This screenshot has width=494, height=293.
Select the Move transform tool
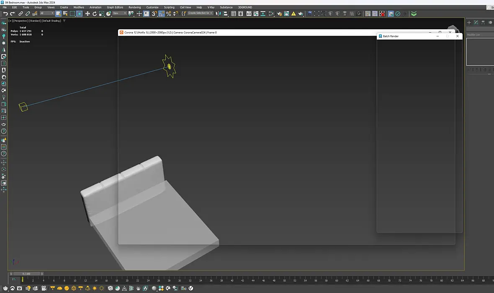click(87, 13)
